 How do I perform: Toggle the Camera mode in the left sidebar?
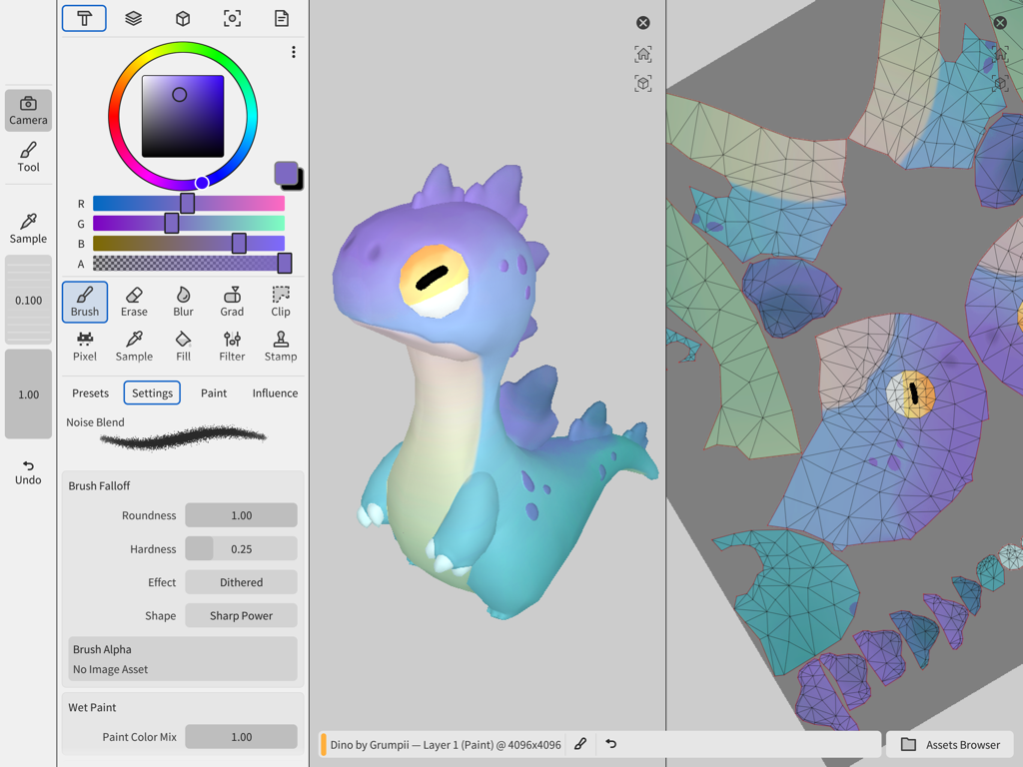click(28, 111)
